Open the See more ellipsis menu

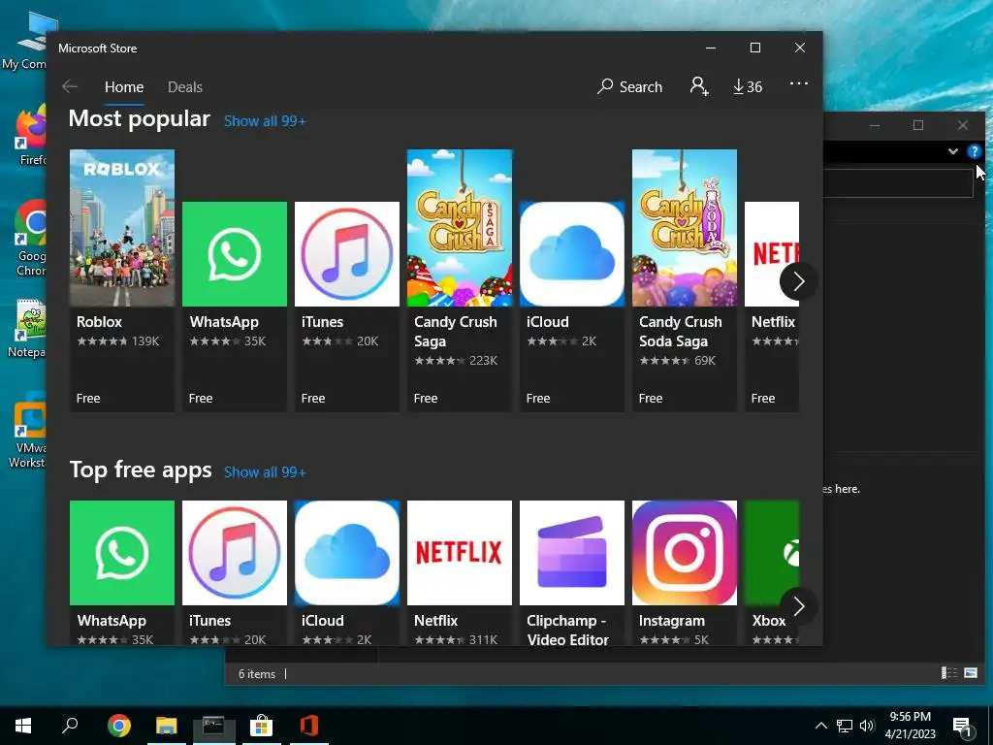[x=799, y=83]
